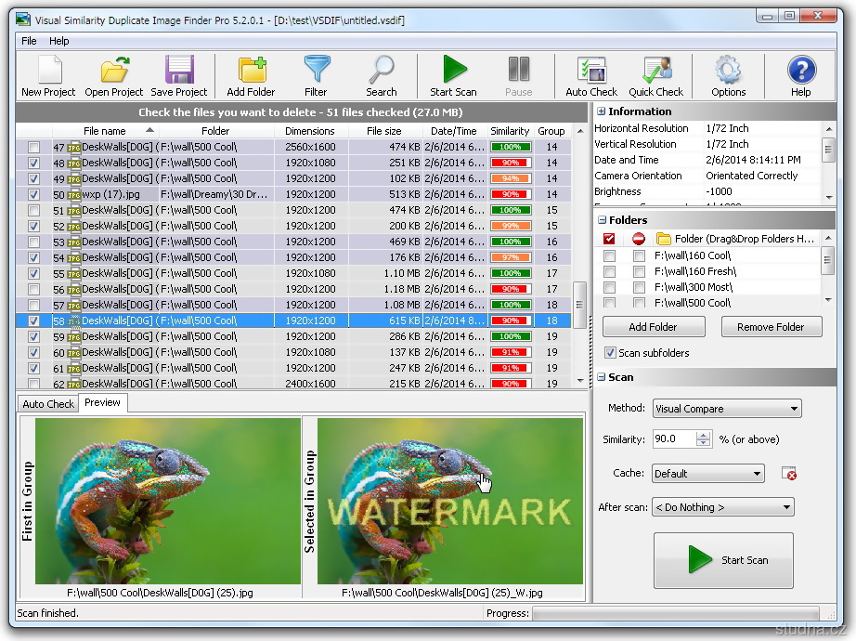Switch to the Auto Check tab
The image size is (856, 641).
point(48,404)
